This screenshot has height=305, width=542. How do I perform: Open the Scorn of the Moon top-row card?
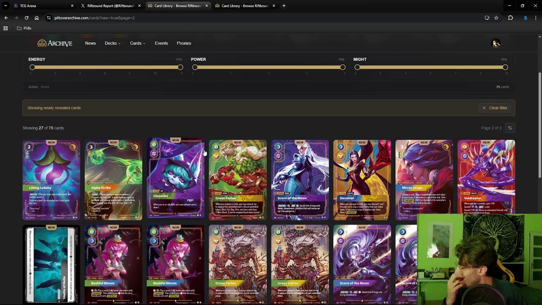[x=300, y=180]
